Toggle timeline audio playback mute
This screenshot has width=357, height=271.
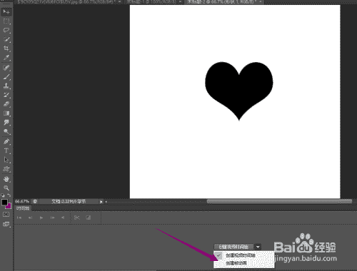[63, 218]
